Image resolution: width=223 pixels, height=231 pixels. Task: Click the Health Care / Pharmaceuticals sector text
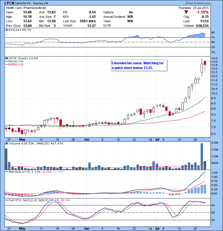[x=26, y=8]
